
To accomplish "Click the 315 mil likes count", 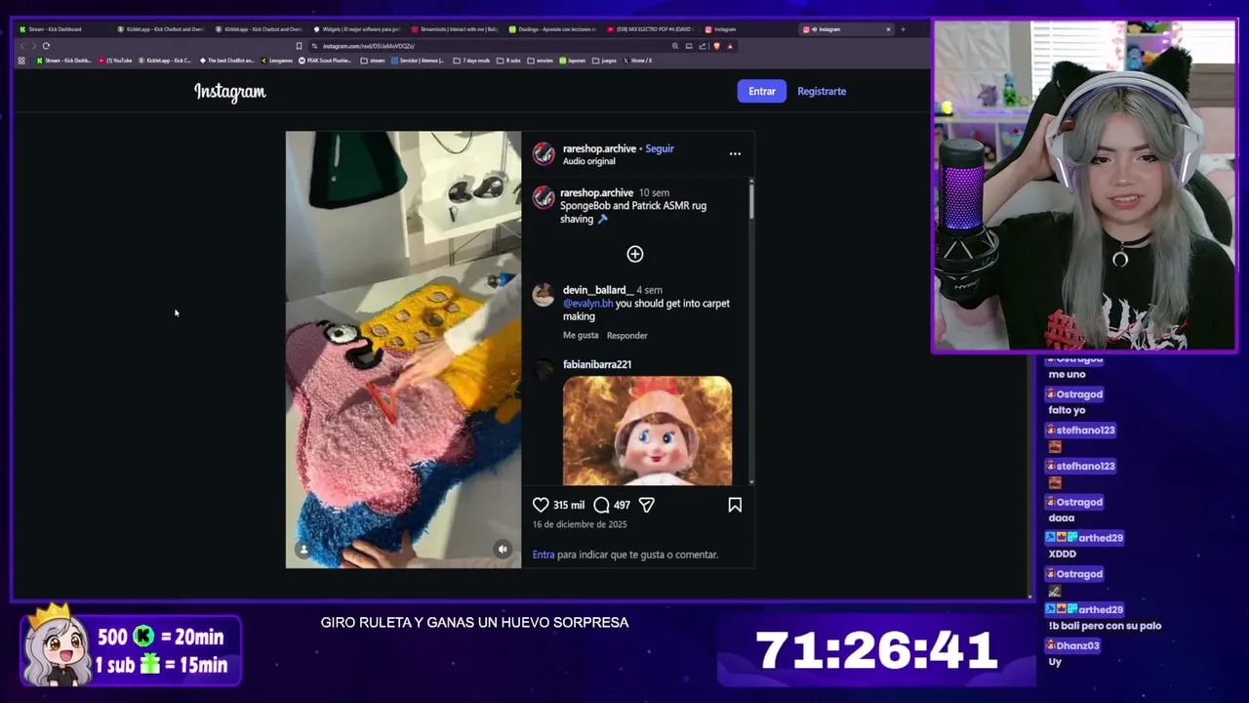I will pyautogui.click(x=569, y=505).
